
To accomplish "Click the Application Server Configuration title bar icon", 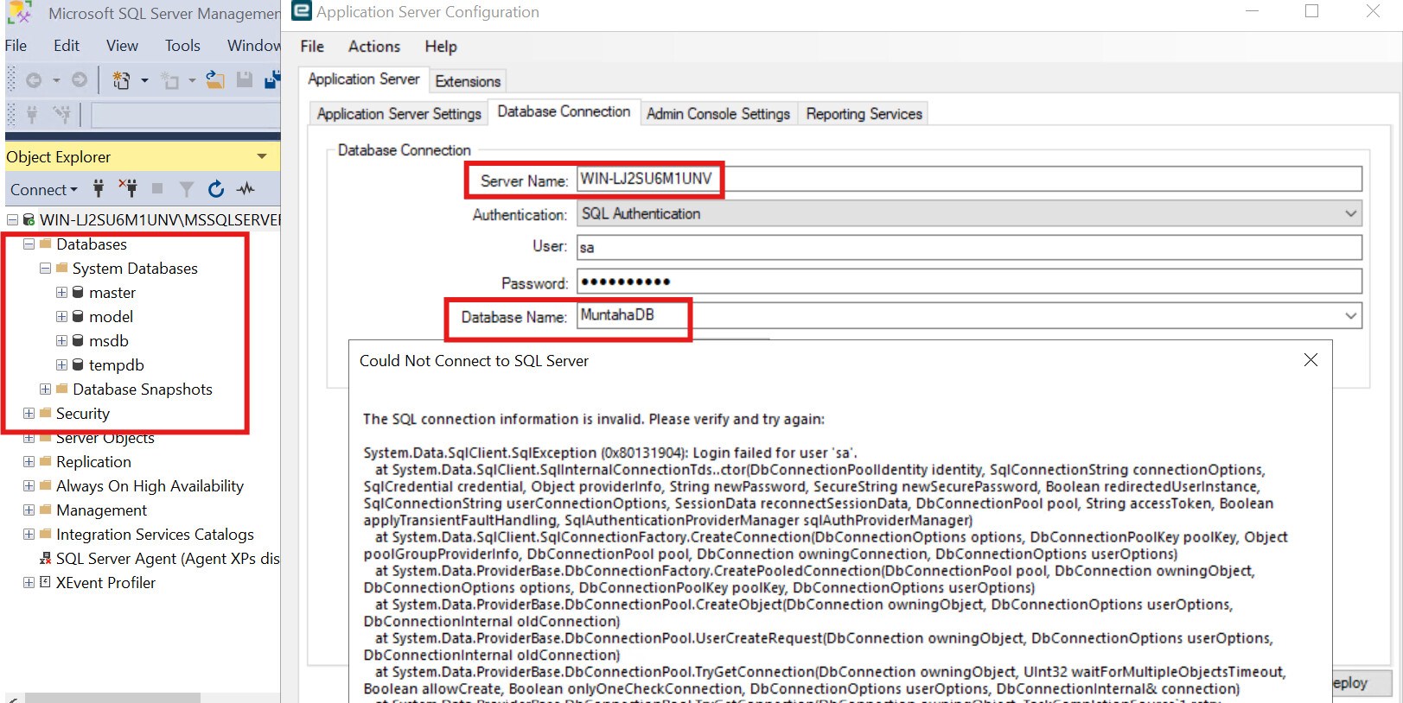I will [x=302, y=11].
